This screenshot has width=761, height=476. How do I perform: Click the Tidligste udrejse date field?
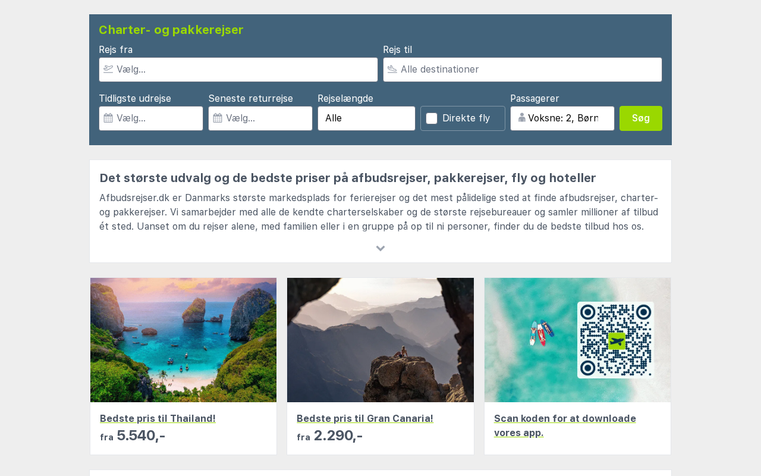pos(151,118)
